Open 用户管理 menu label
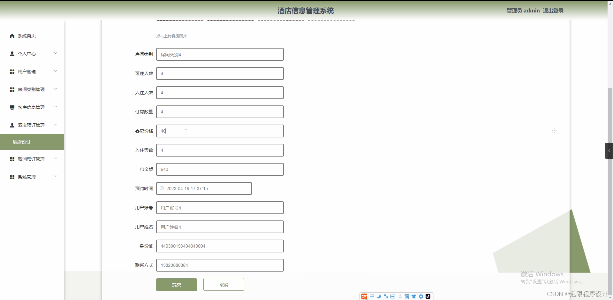The width and height of the screenshot is (613, 300). point(27,72)
